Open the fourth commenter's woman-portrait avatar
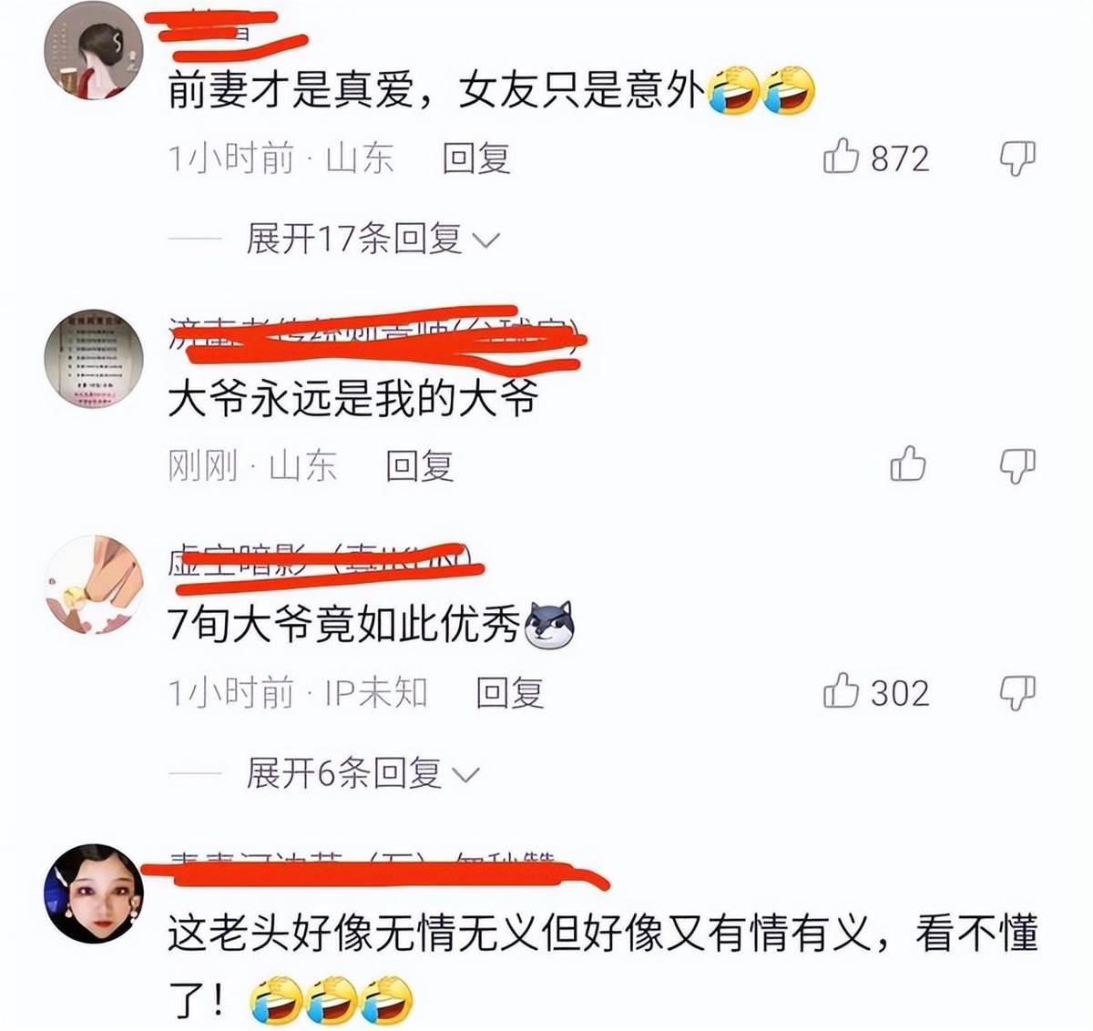This screenshot has width=1093, height=1031. click(94, 893)
